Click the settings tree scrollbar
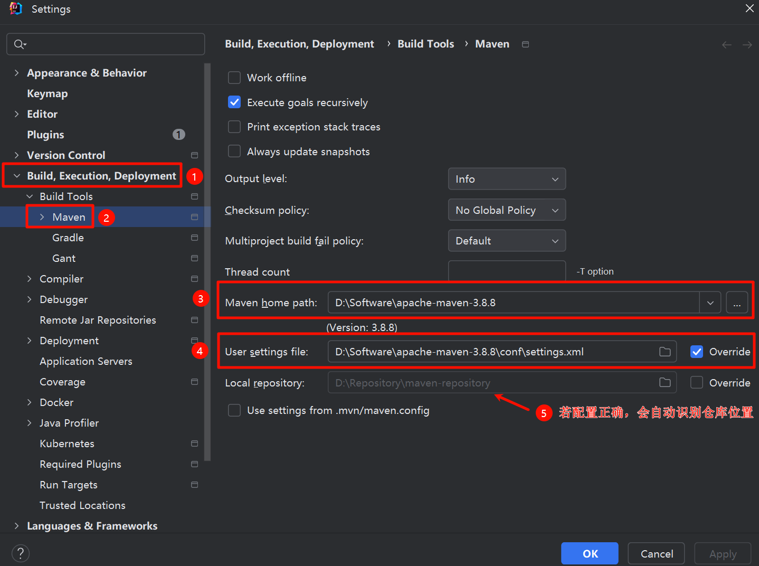The height and width of the screenshot is (566, 759). coord(207,262)
